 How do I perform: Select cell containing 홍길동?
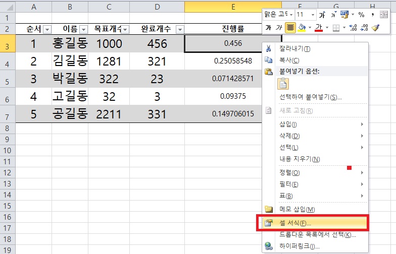(x=70, y=43)
